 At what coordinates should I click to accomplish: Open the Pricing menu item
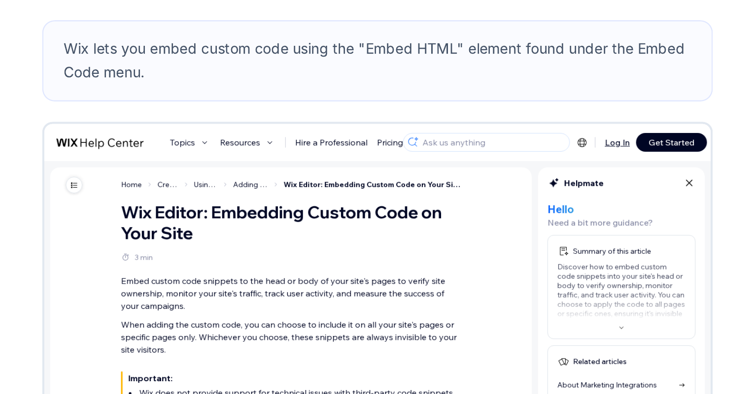click(x=390, y=142)
